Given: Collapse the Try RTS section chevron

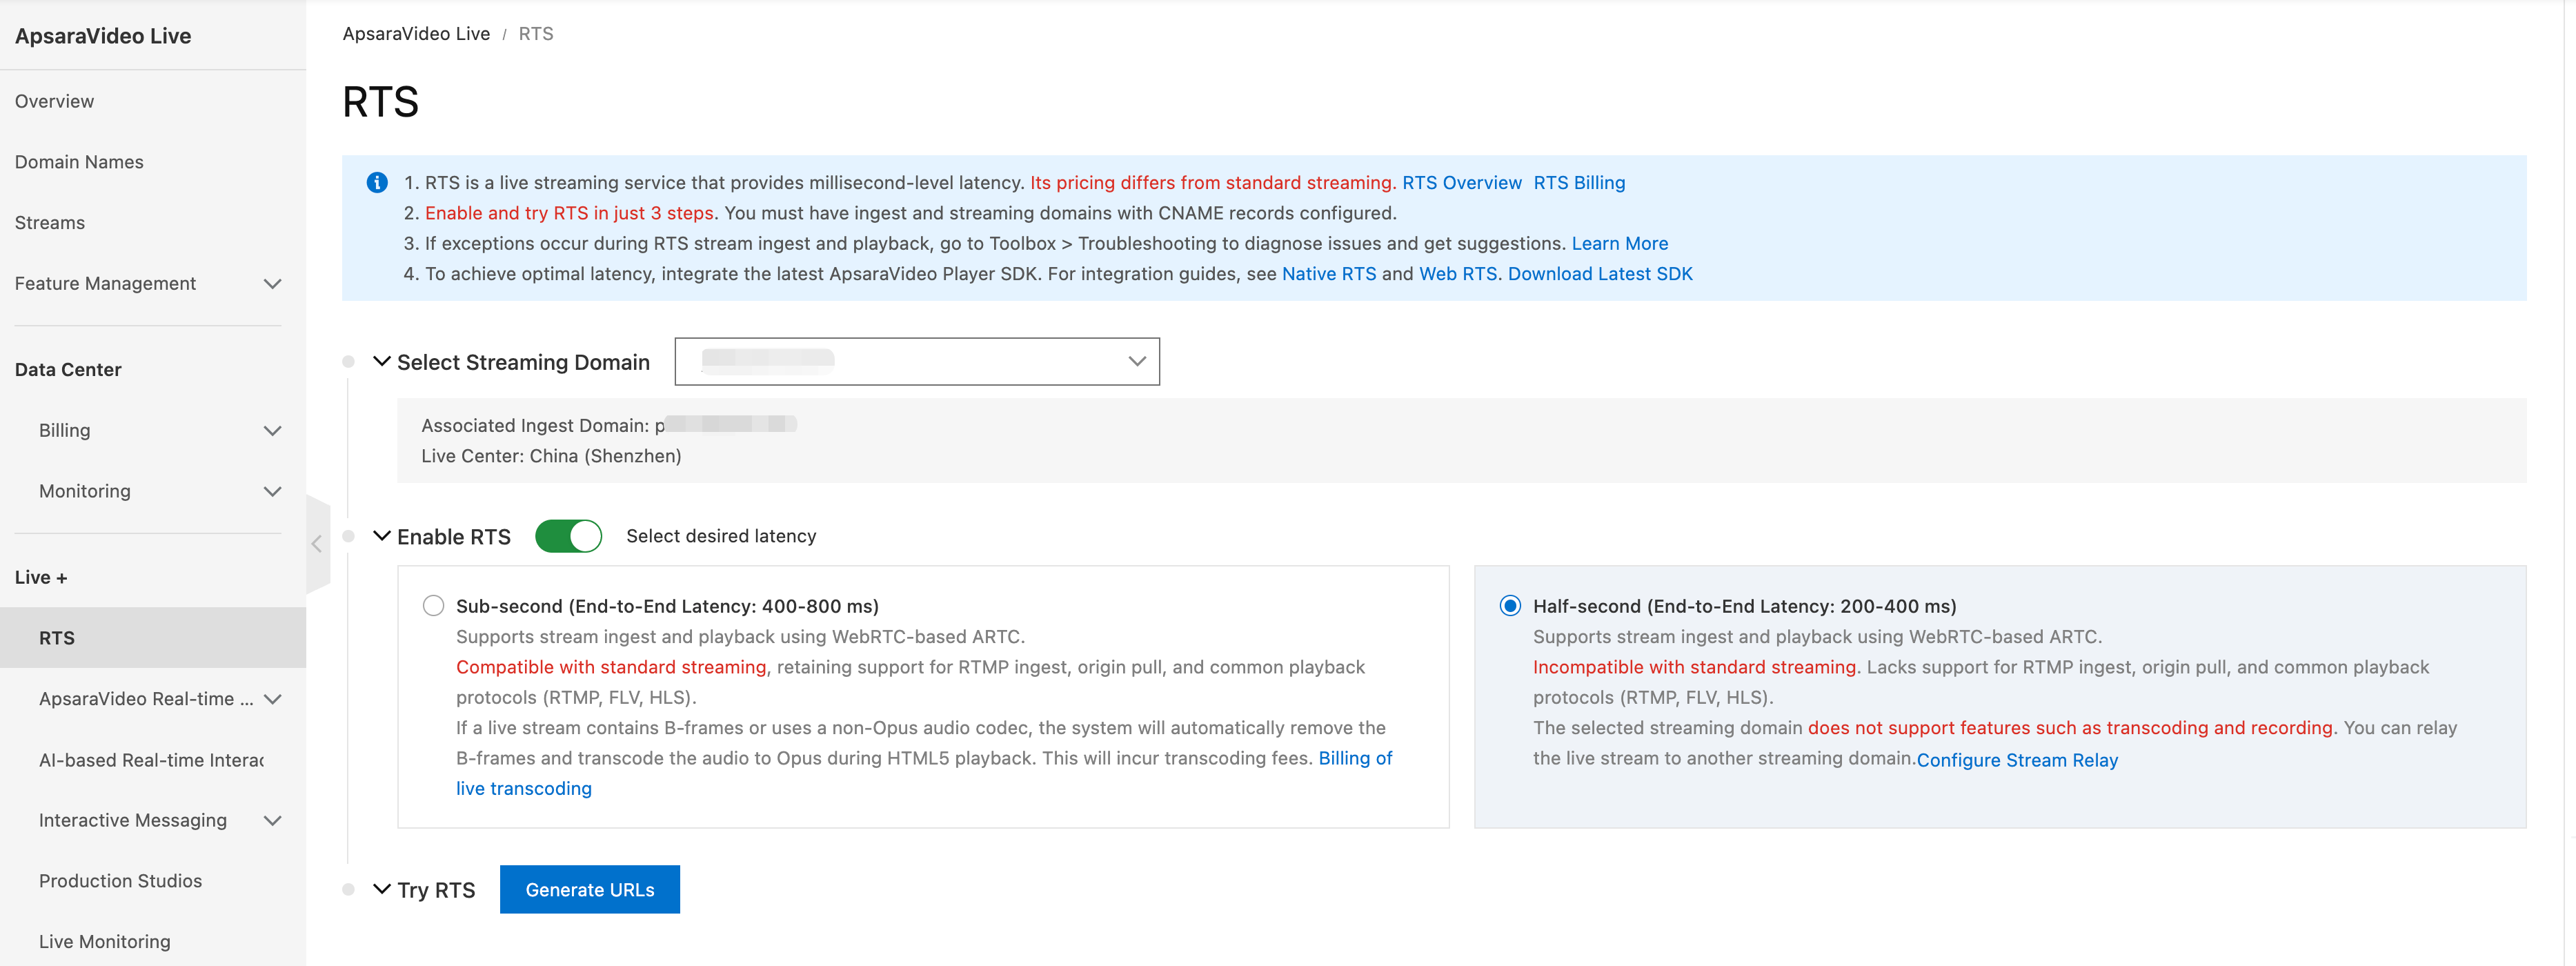Looking at the screenshot, I should click(x=381, y=889).
